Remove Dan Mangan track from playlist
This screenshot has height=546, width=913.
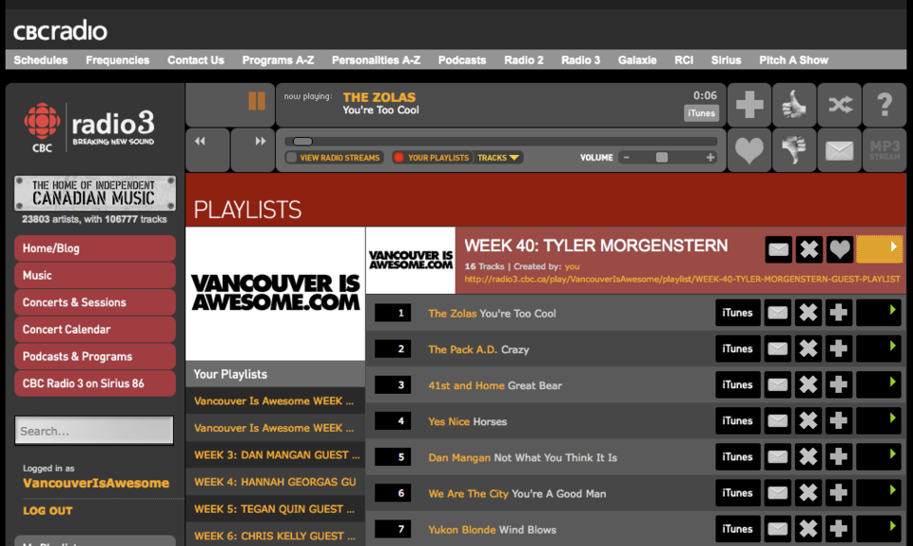[808, 458]
